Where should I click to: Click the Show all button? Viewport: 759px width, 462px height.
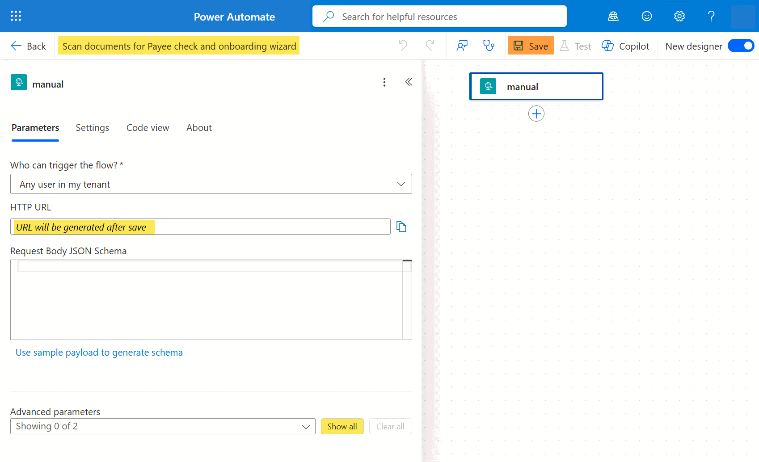(342, 426)
